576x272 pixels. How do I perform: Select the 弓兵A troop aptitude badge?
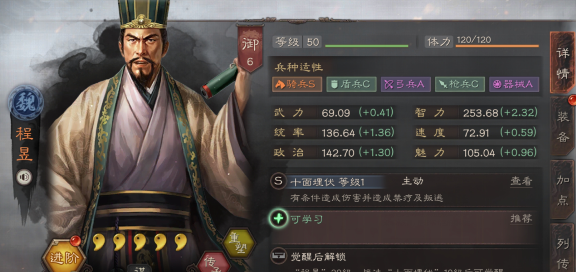tap(406, 84)
